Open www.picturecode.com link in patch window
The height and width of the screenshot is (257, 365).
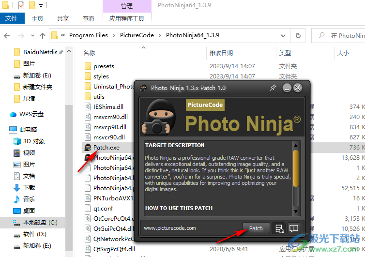coord(170,228)
